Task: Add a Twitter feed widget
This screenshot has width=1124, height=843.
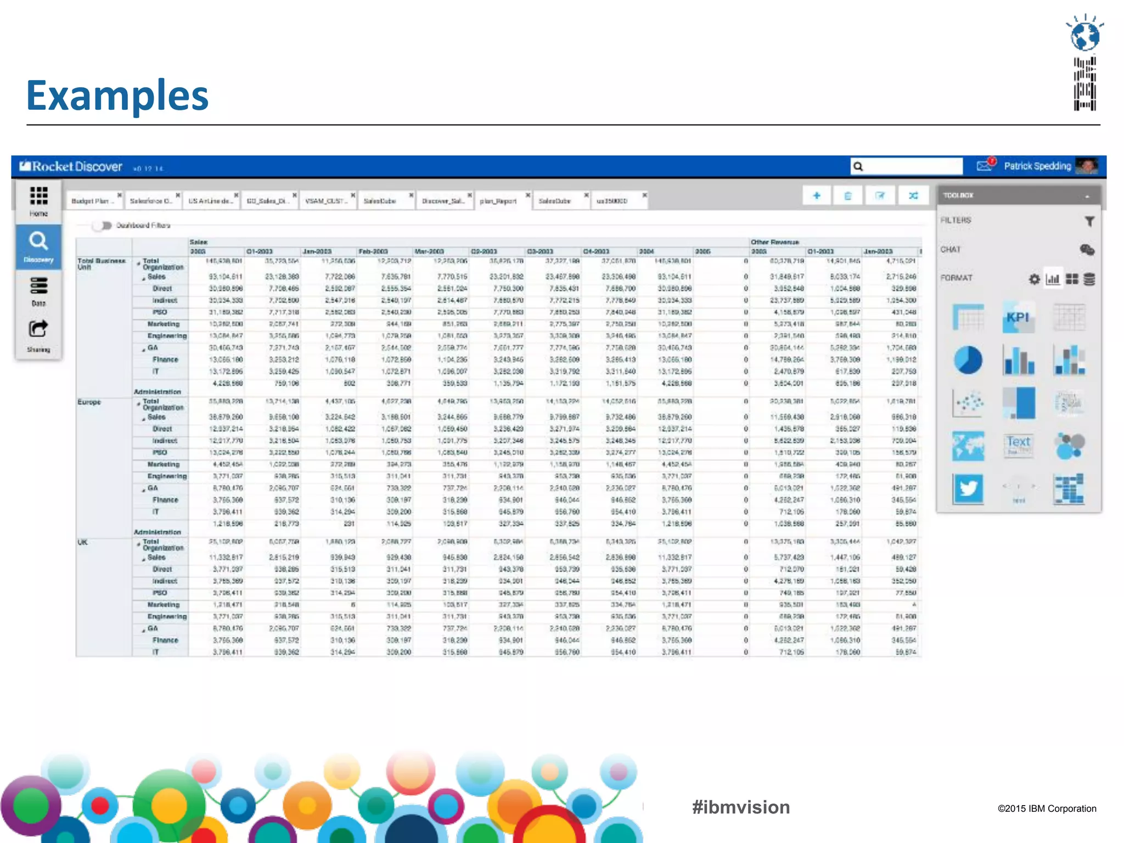Action: (x=968, y=488)
